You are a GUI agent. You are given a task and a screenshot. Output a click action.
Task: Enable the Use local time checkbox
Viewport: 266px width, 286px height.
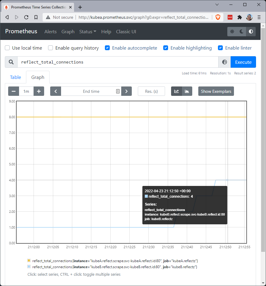coord(8,48)
